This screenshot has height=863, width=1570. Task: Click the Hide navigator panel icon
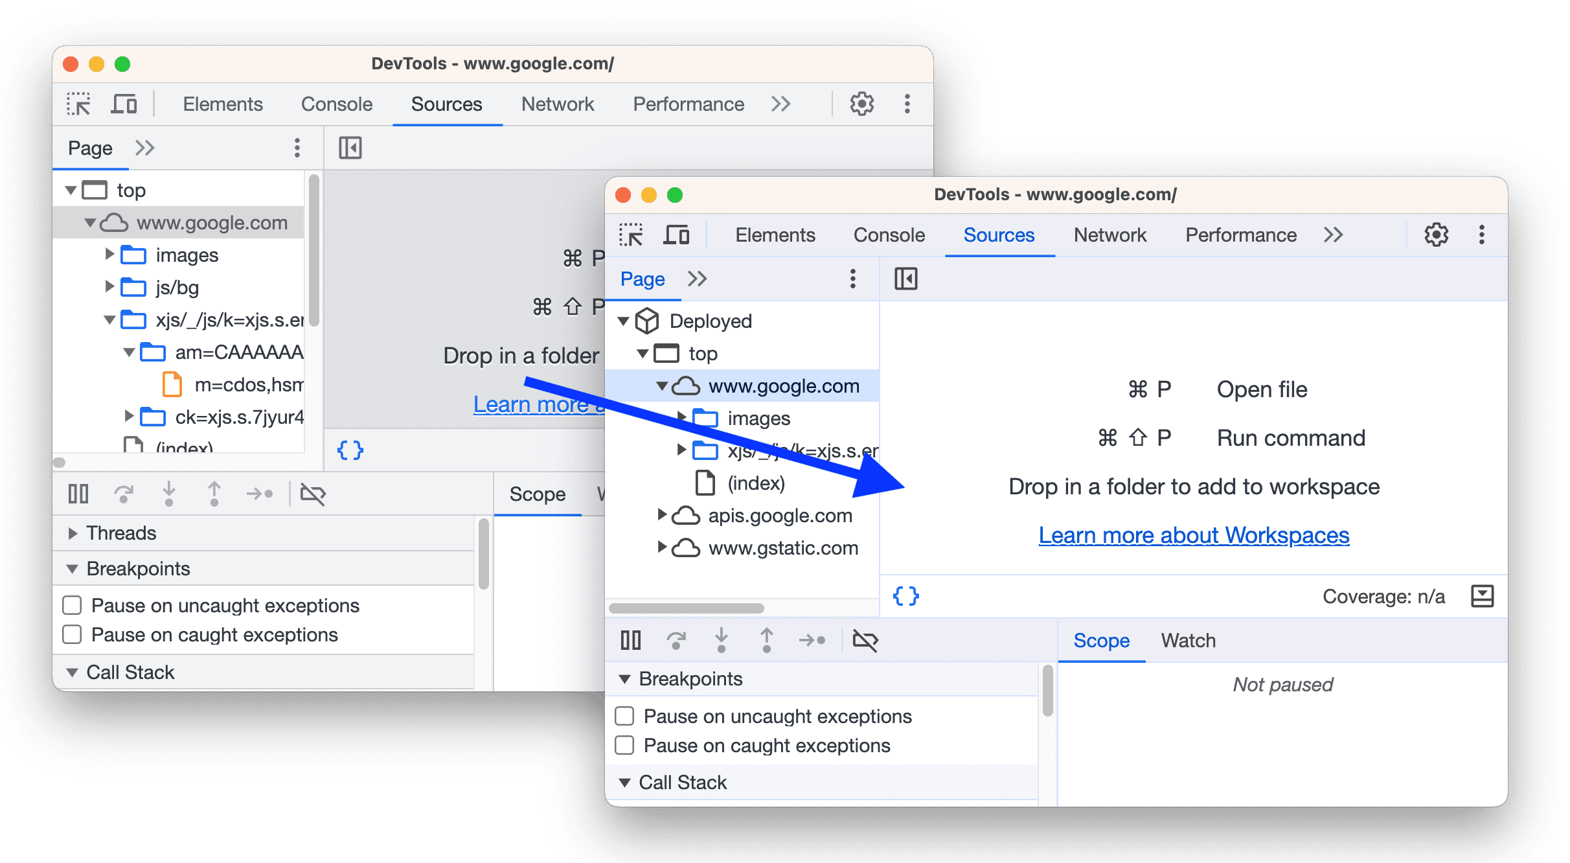[x=906, y=279]
